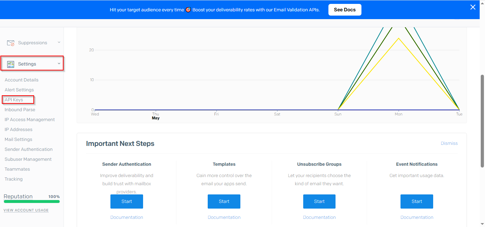Click the Thu May axis label
The width and height of the screenshot is (485, 227).
coord(156,116)
